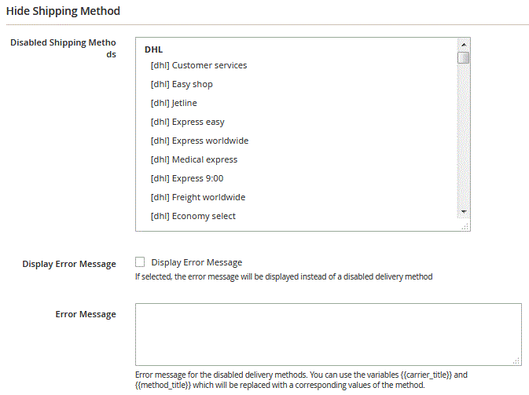
Task: Click the DHL group header in list
Action: tap(154, 49)
